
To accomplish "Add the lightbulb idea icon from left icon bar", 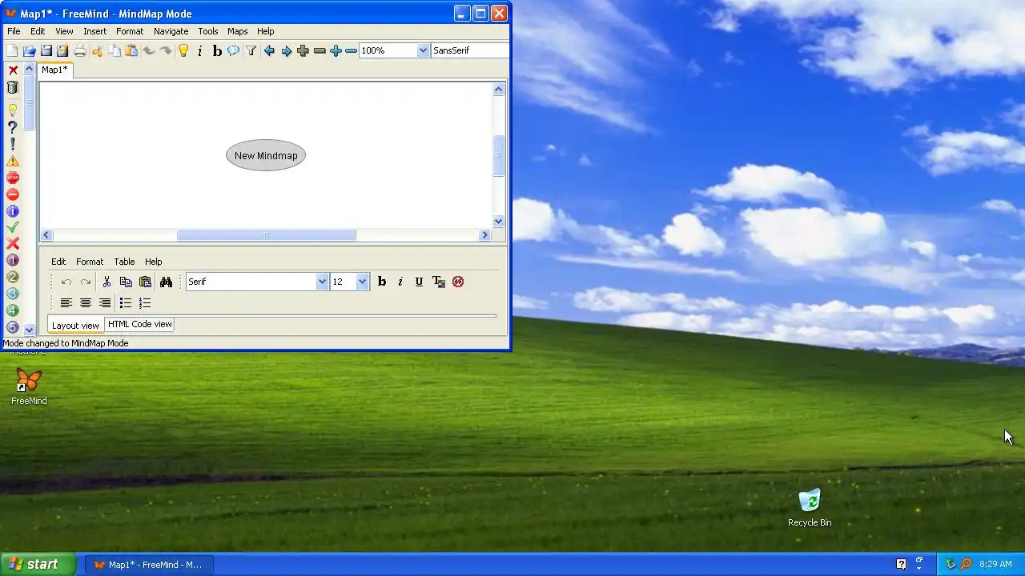I will pyautogui.click(x=13, y=110).
